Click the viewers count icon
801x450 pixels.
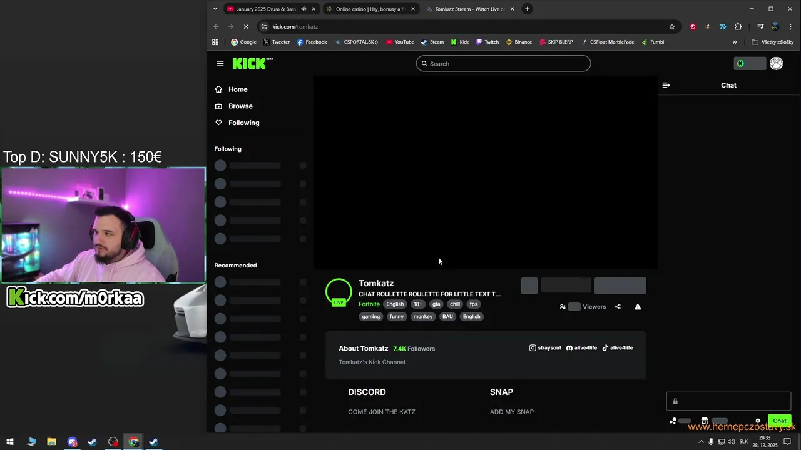tap(563, 307)
